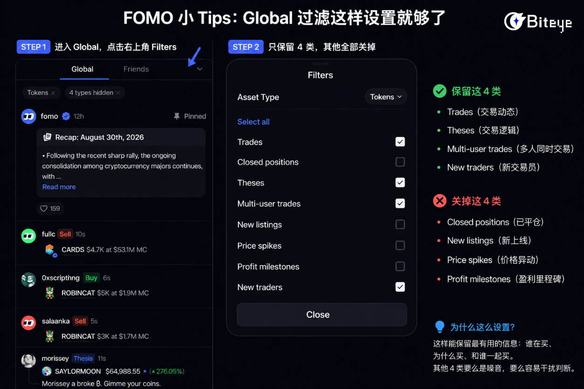
Task: Open ROBINCAT icon in 0xscriptng's trade
Action: [50, 293]
